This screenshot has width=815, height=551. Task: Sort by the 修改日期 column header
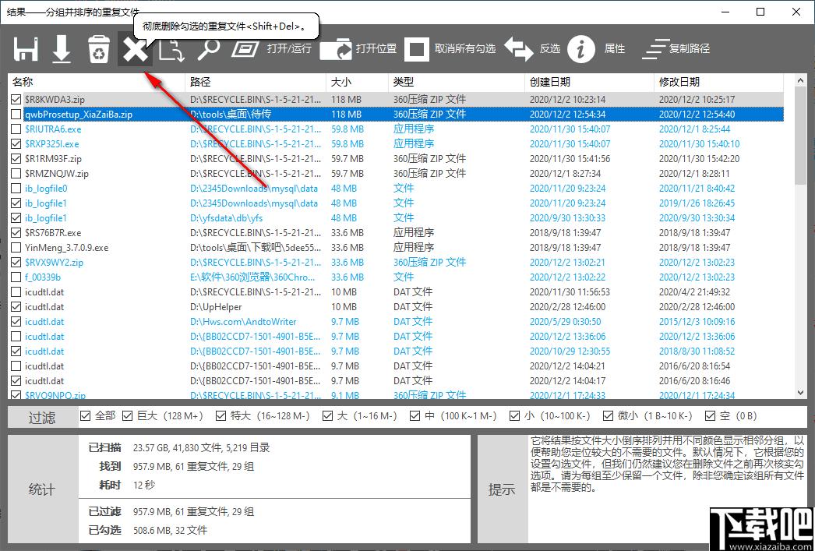point(718,82)
